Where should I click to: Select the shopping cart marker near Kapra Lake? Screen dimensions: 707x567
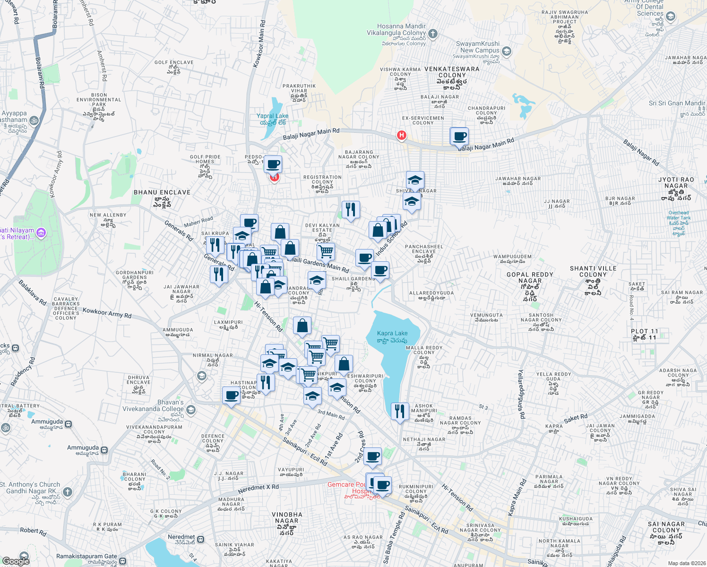(330, 344)
